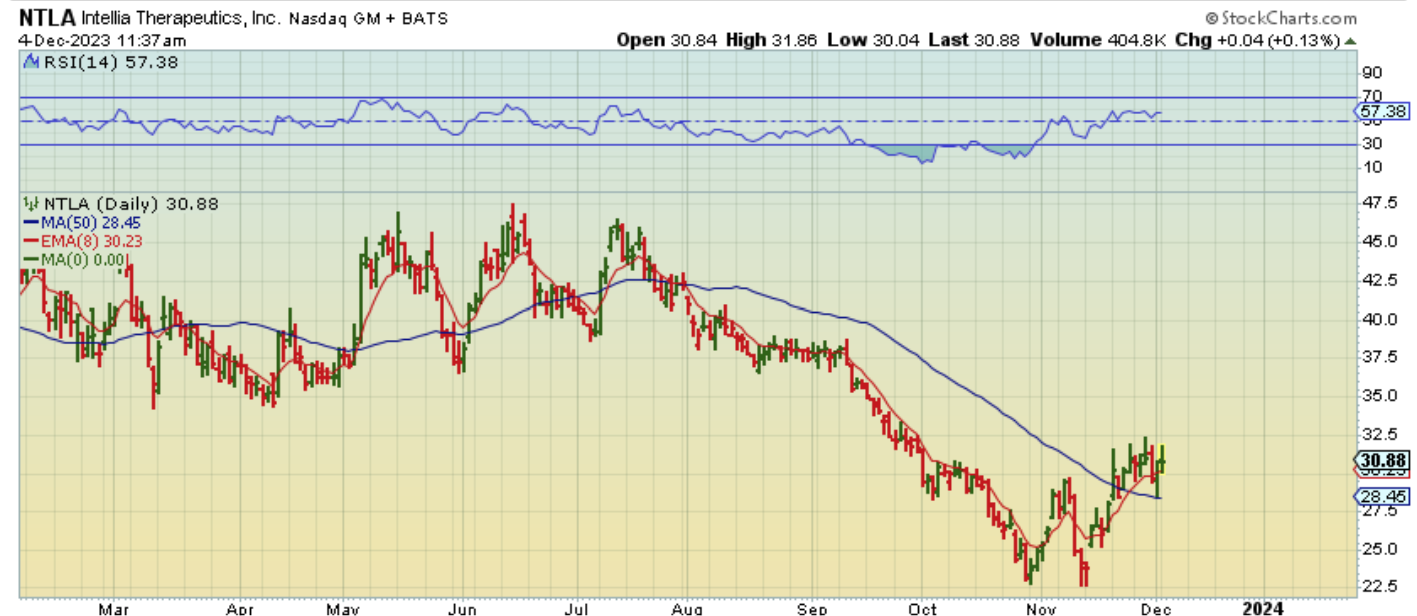This screenshot has width=1417, height=616.
Task: Click the green up-arrow after Chg percentage
Action: [x=1351, y=41]
